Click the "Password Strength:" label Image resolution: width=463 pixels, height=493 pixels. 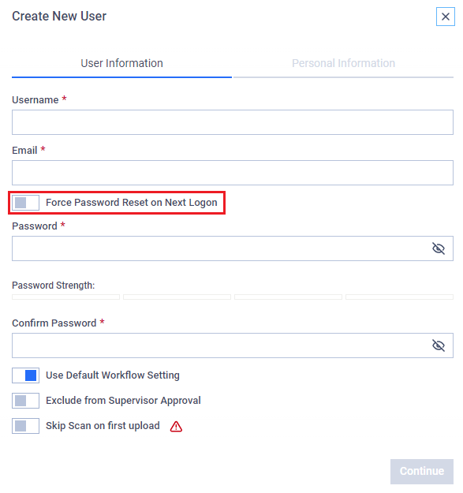coord(53,286)
